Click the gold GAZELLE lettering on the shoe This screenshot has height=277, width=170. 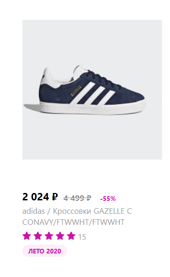(76, 90)
